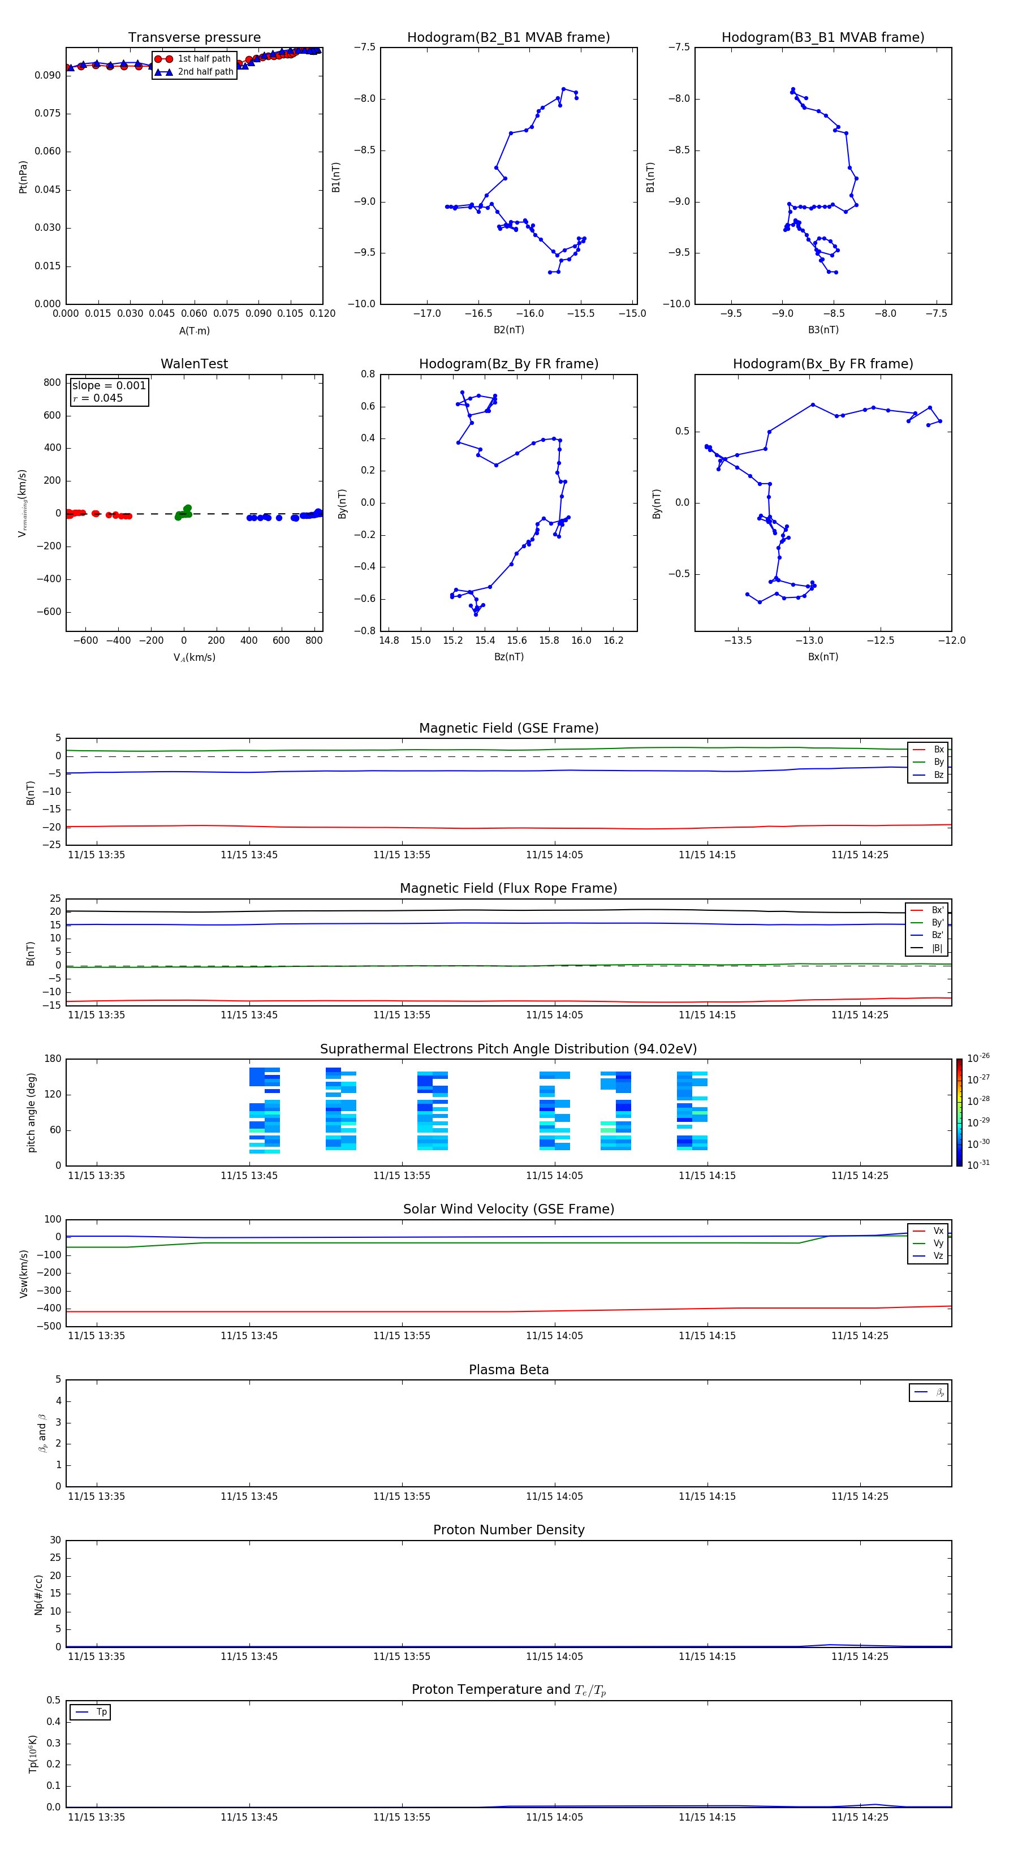Click '11/15 13:35' tick under GSE magnetic field
1018x1867 pixels.
(96, 855)
